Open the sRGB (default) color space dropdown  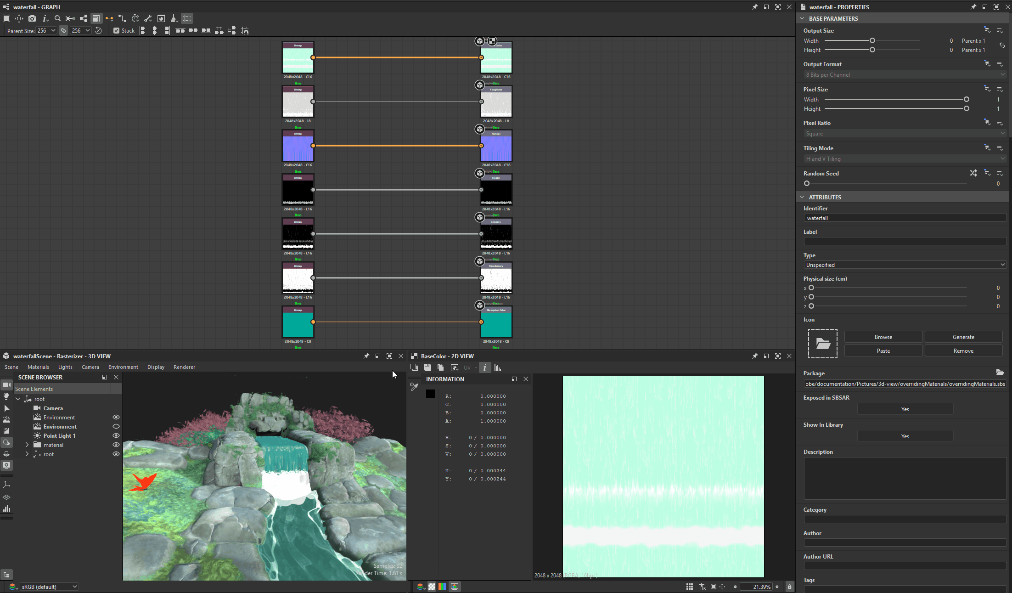click(x=50, y=587)
